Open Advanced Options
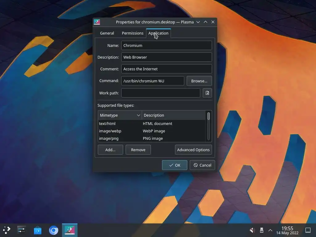 [193, 150]
